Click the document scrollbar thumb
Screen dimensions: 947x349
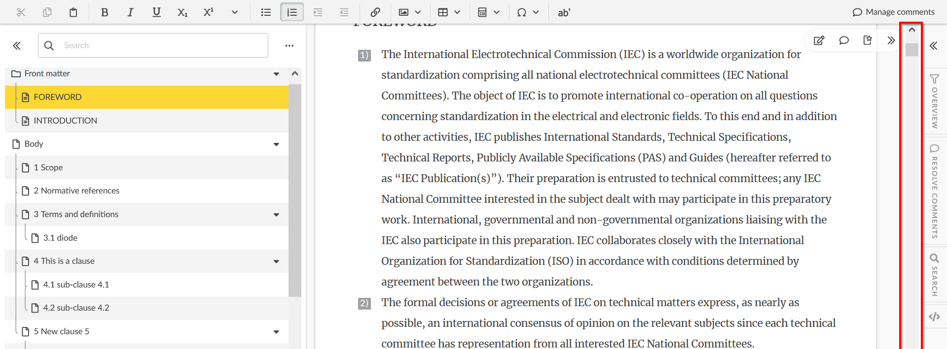tap(912, 49)
